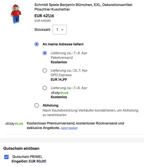Viewport: 144px width, 167px height.
Task: Click the crossed-out EUR 449,00 price
Action: pos(43,21)
